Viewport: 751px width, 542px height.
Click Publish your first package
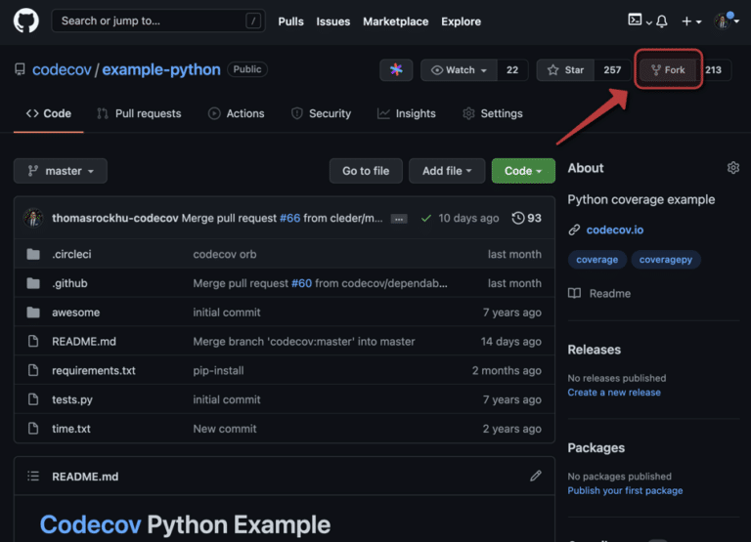click(625, 490)
